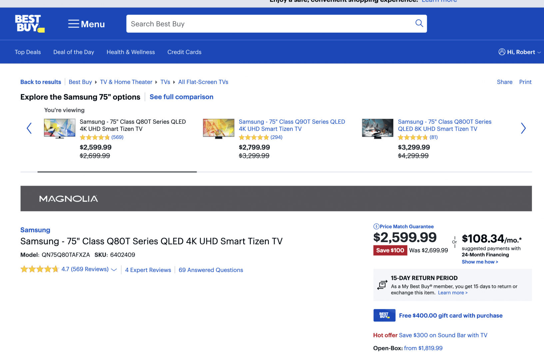Click the search magnifier icon

pyautogui.click(x=419, y=23)
